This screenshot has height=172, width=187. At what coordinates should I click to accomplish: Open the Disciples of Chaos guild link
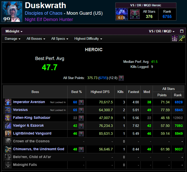[44, 13]
